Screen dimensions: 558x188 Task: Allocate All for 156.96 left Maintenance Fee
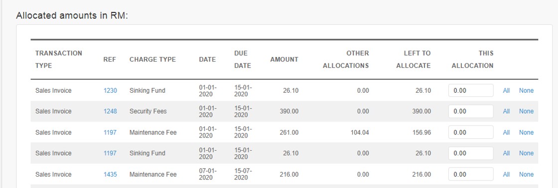(506, 133)
